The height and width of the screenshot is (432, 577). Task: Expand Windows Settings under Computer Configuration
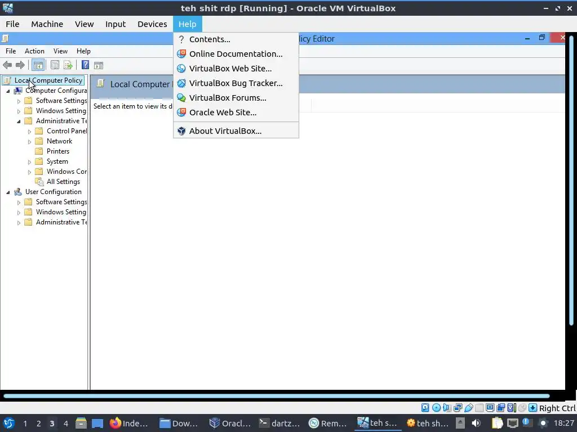[x=19, y=111]
